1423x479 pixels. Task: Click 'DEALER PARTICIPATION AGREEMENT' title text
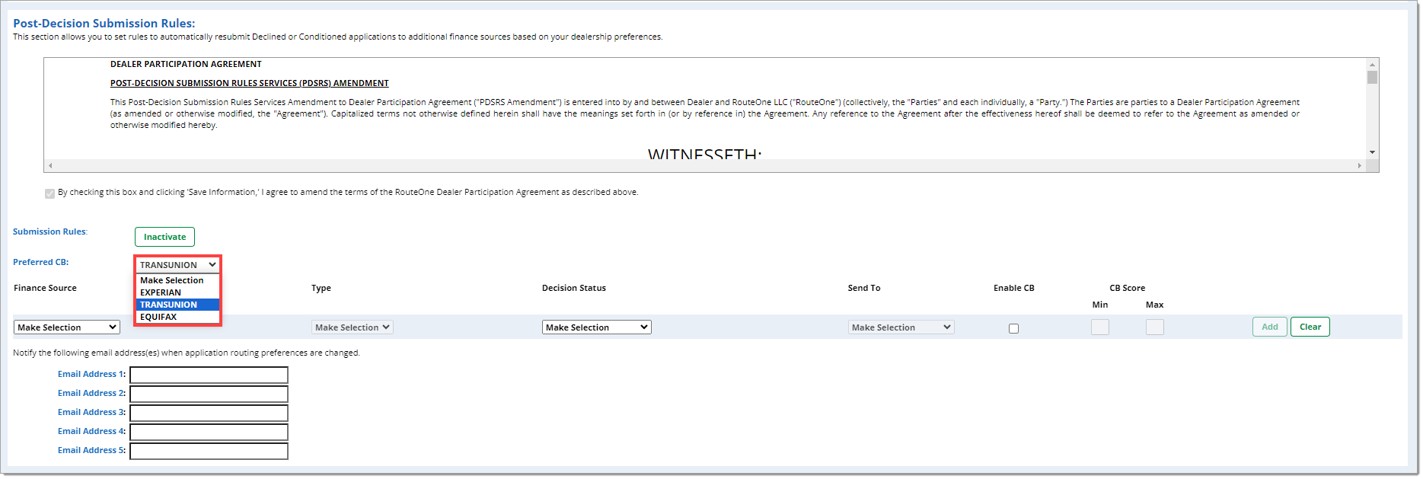pos(186,64)
